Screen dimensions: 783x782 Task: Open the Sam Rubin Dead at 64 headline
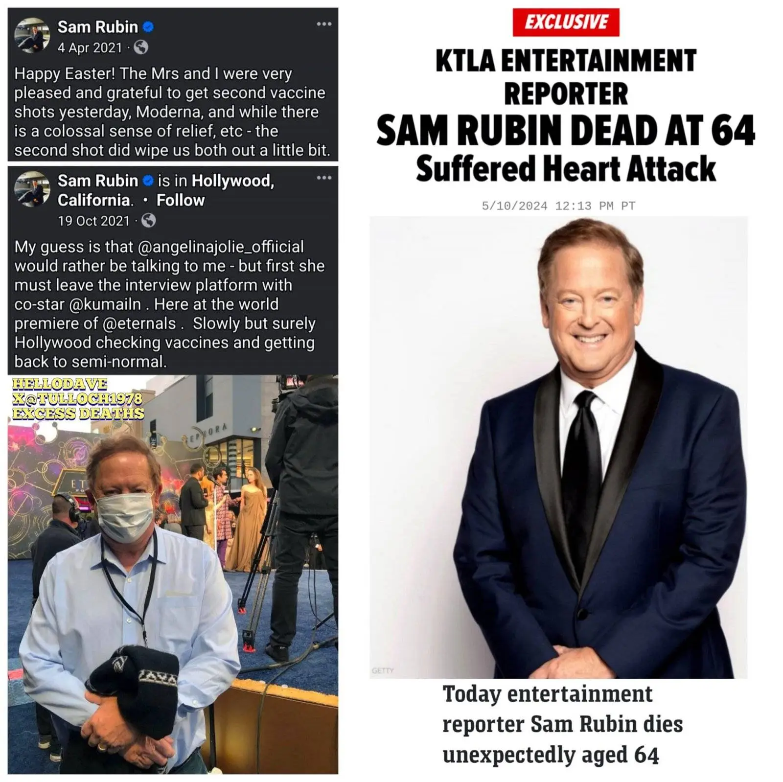(566, 131)
